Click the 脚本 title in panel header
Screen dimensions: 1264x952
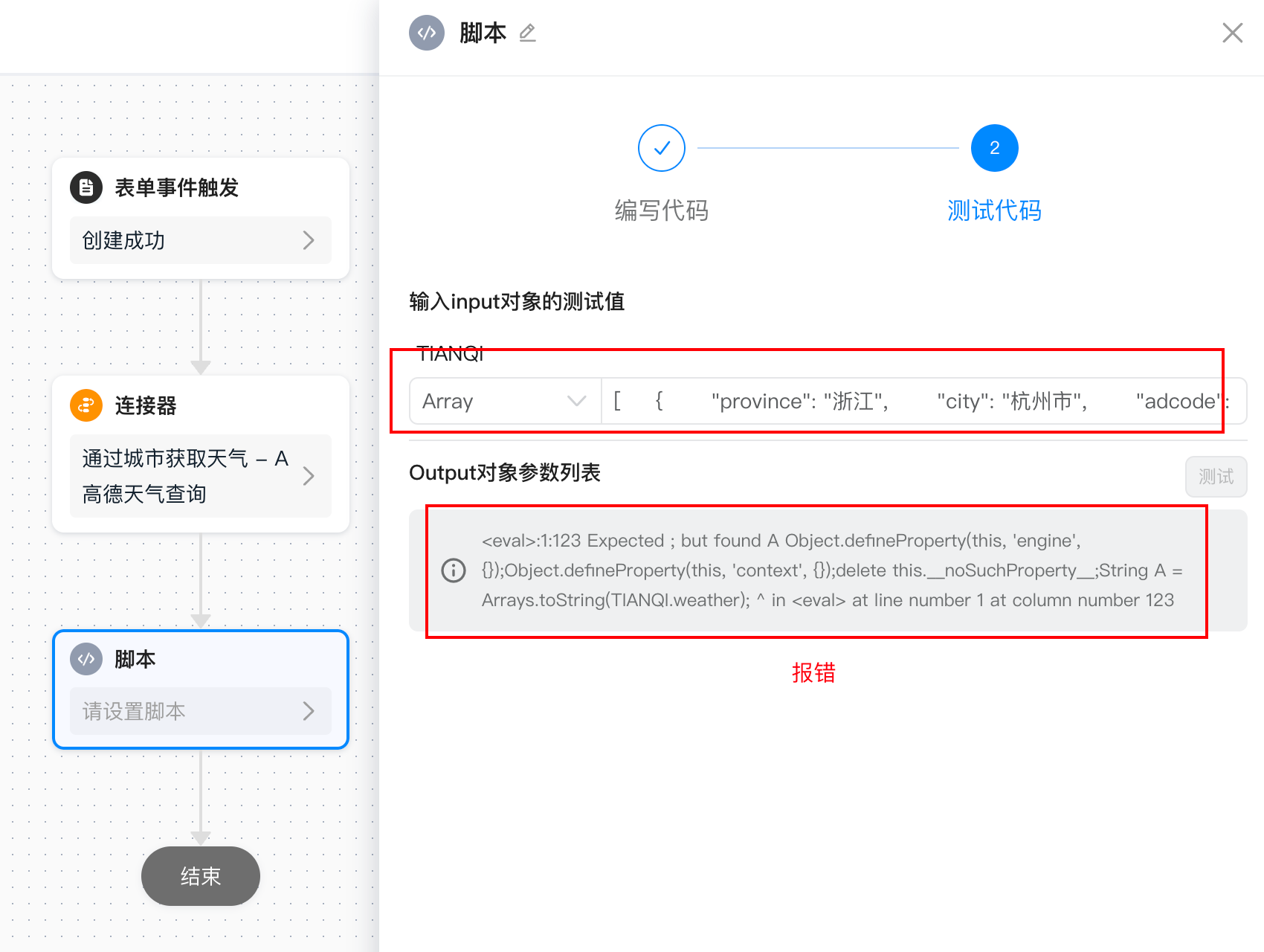pyautogui.click(x=483, y=33)
